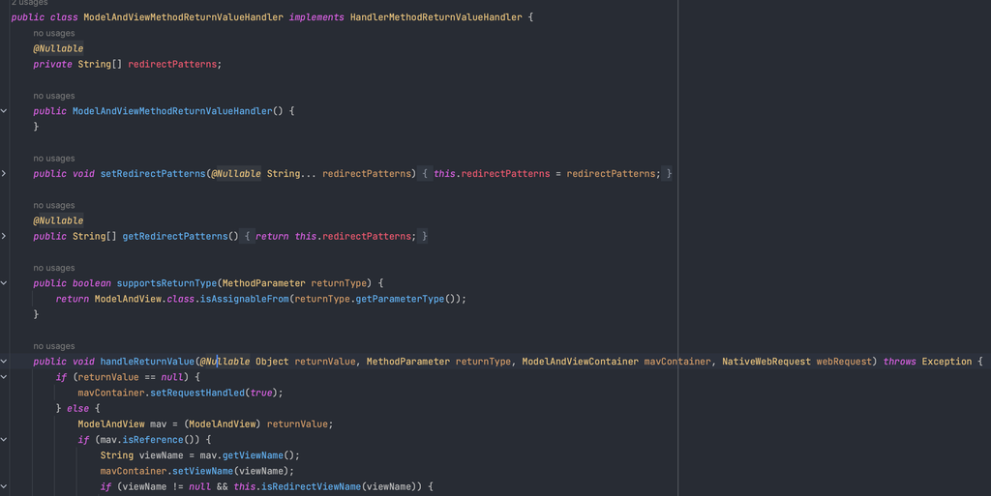Viewport: 991px width, 496px height.
Task: Click the setRedirectPatterns method name
Action: click(x=153, y=173)
